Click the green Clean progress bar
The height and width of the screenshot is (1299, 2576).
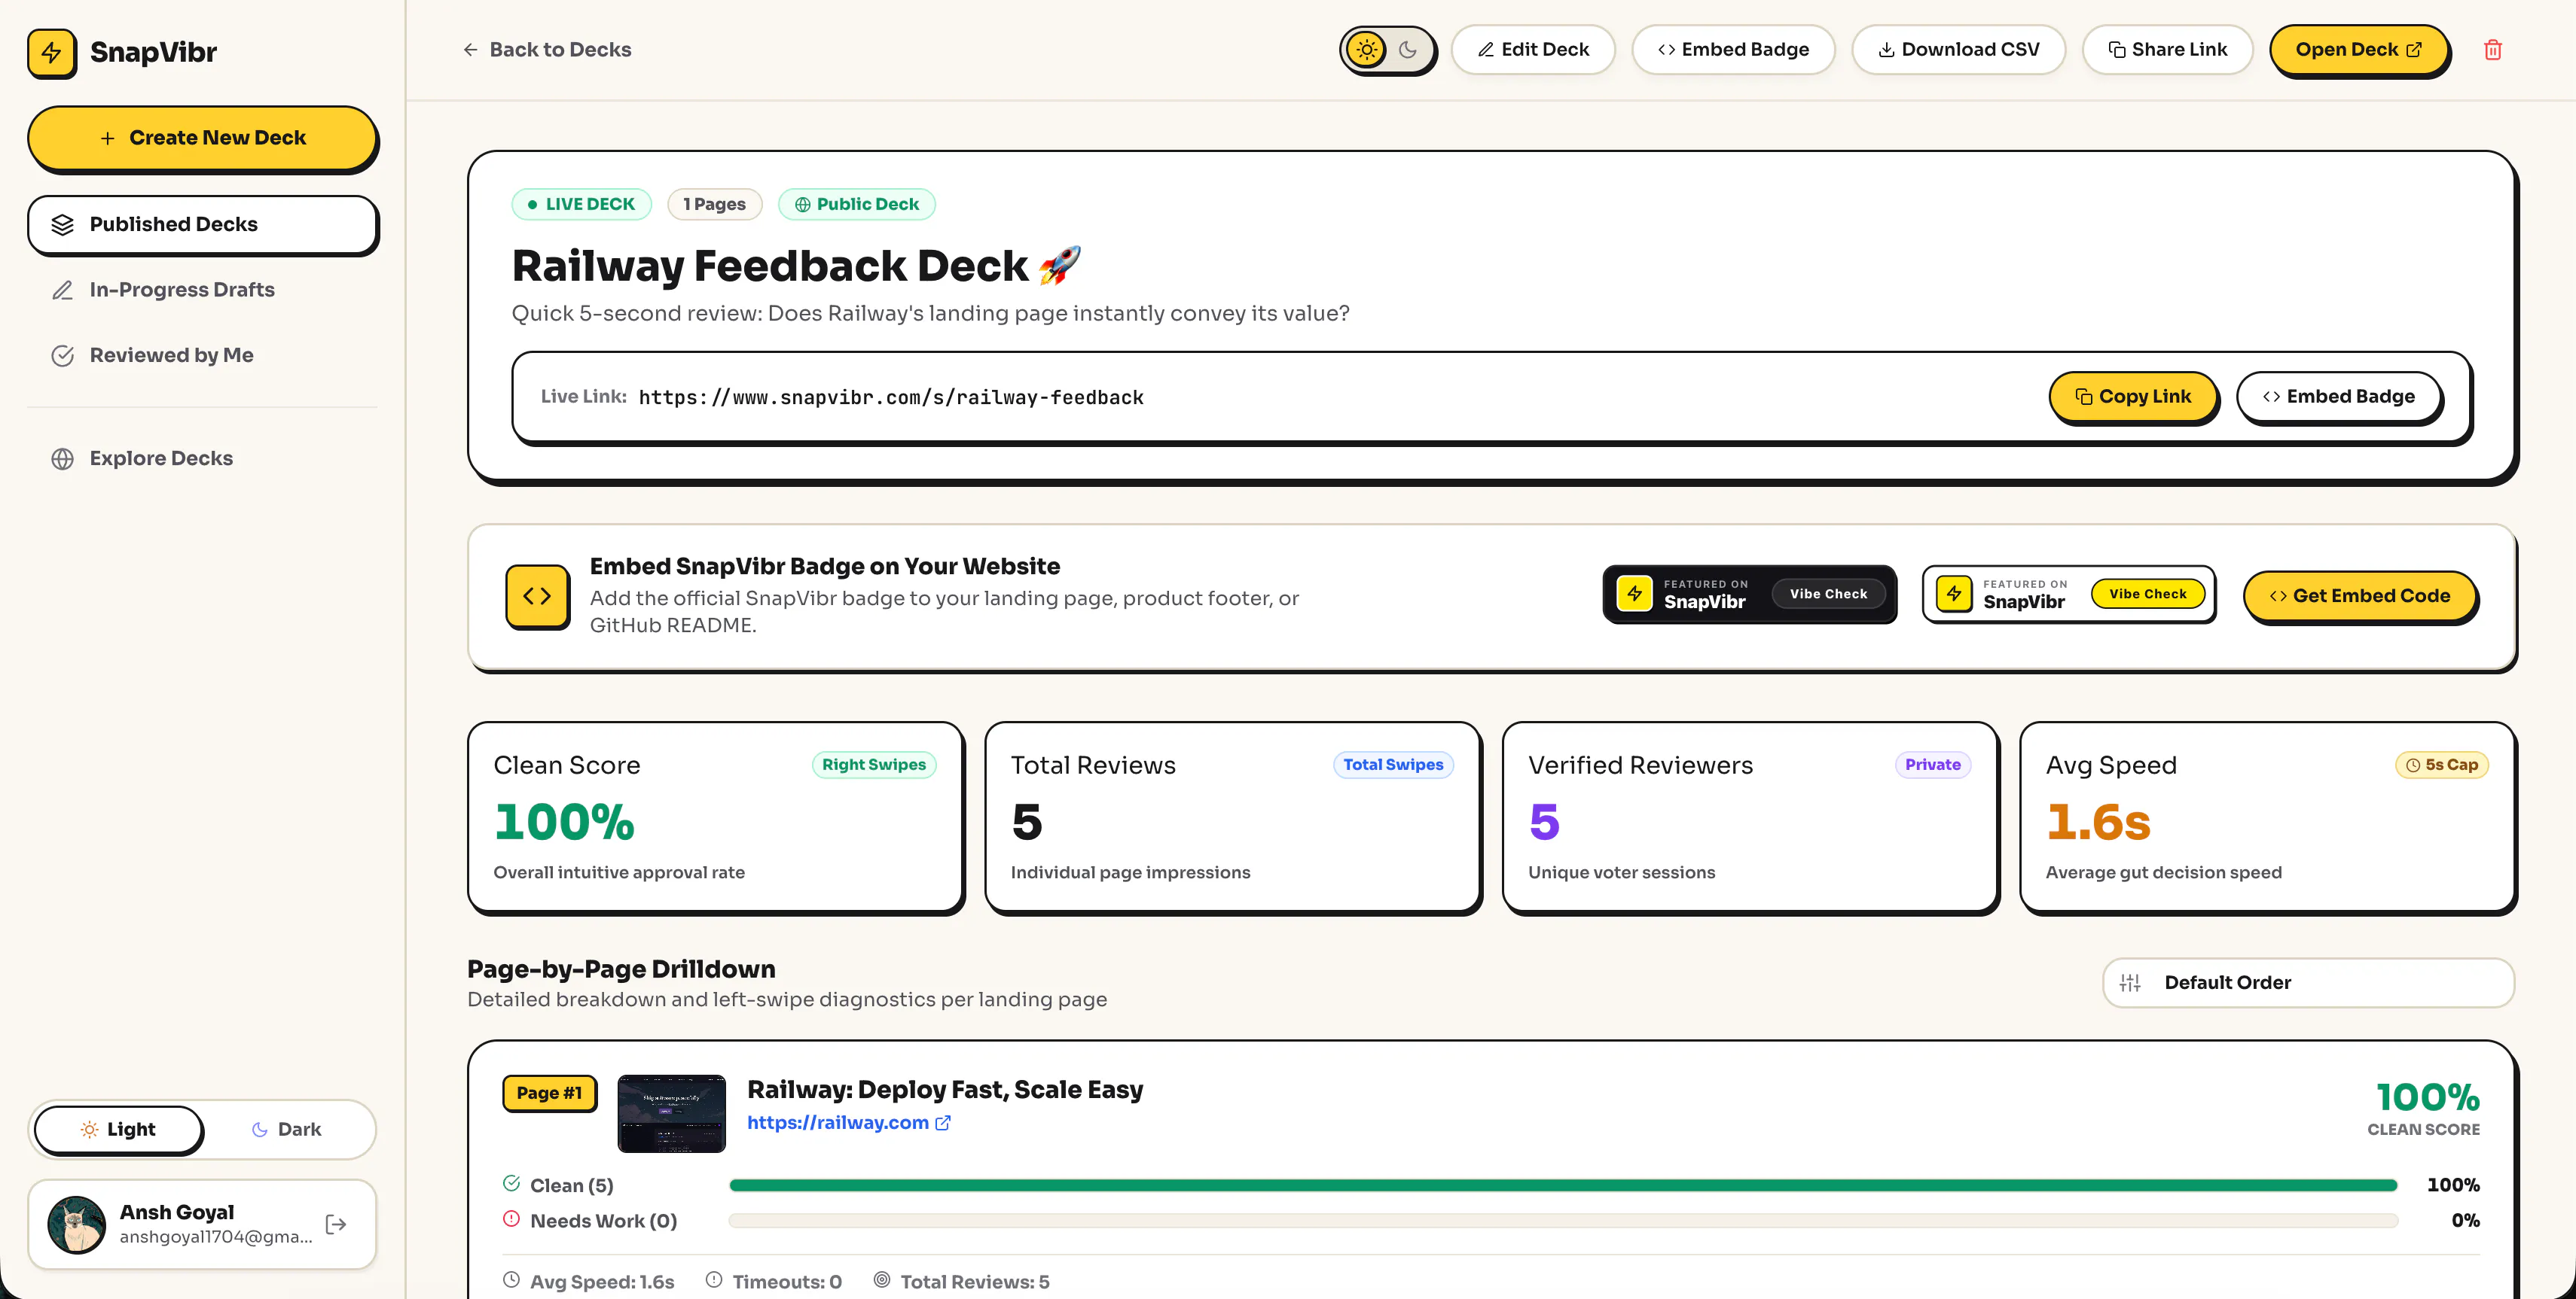[1563, 1185]
